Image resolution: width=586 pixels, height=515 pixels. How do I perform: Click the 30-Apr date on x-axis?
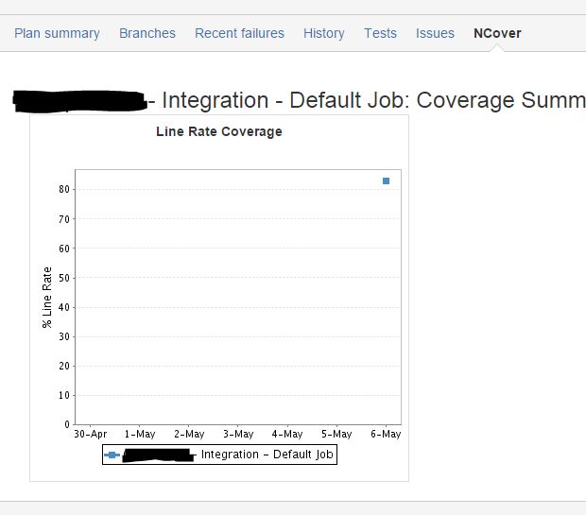click(x=91, y=434)
